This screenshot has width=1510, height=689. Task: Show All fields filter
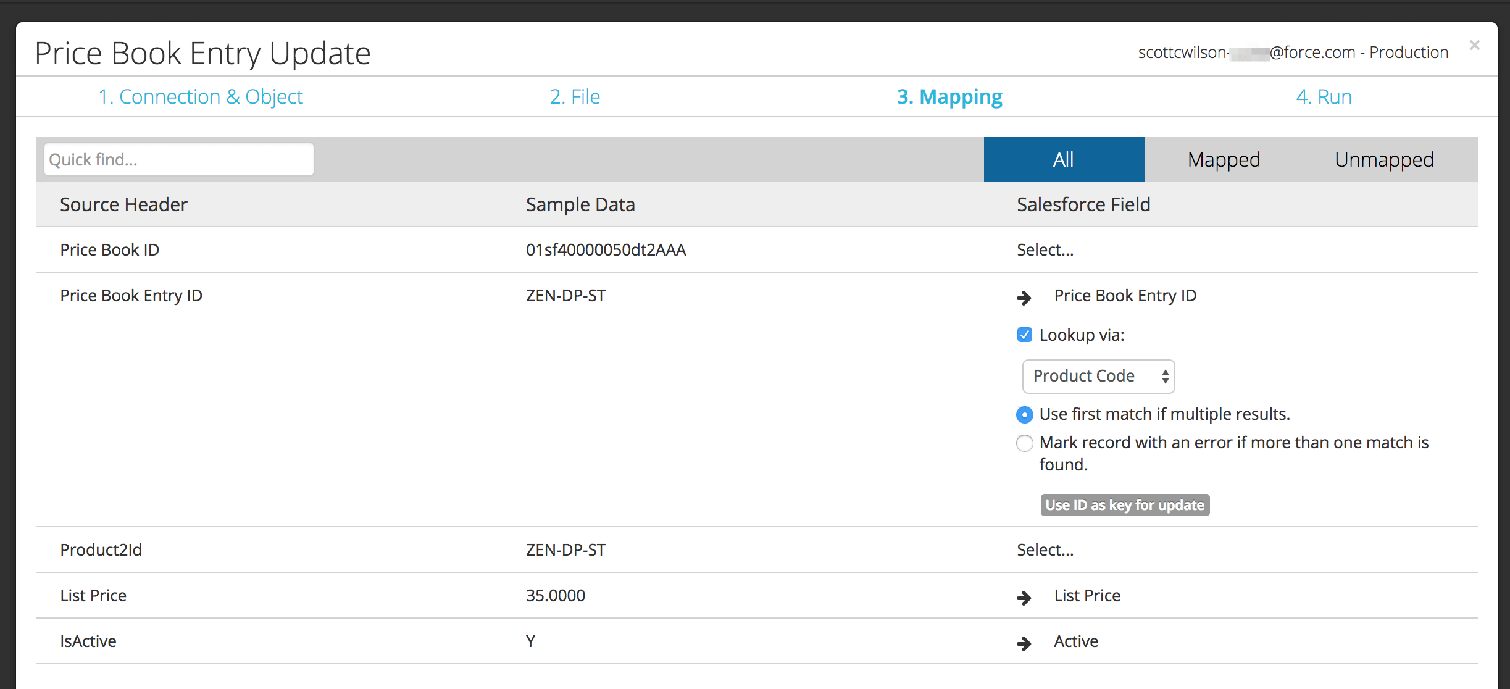pos(1064,159)
